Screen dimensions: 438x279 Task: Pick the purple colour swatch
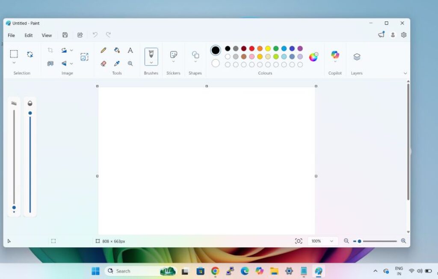click(300, 49)
